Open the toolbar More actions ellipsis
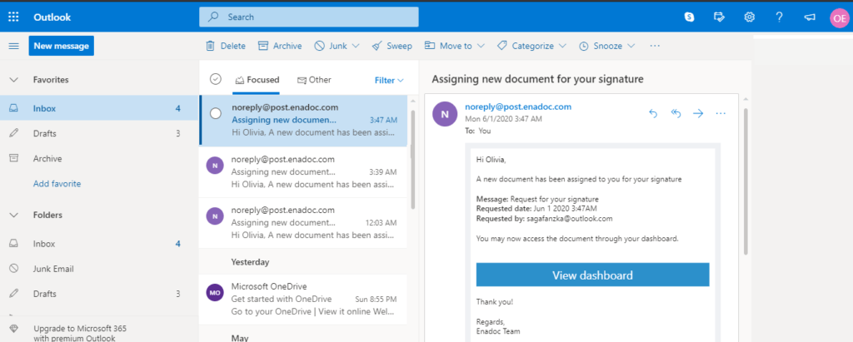853x342 pixels. click(x=655, y=47)
